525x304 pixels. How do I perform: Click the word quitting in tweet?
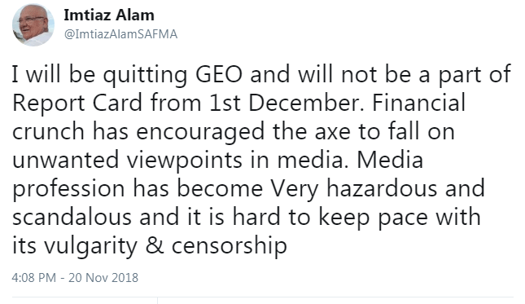coord(145,75)
